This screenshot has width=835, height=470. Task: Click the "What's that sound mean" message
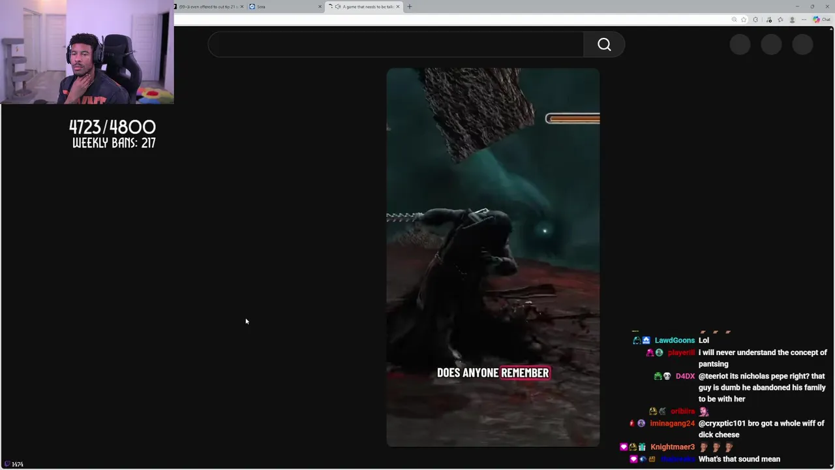coord(739,459)
